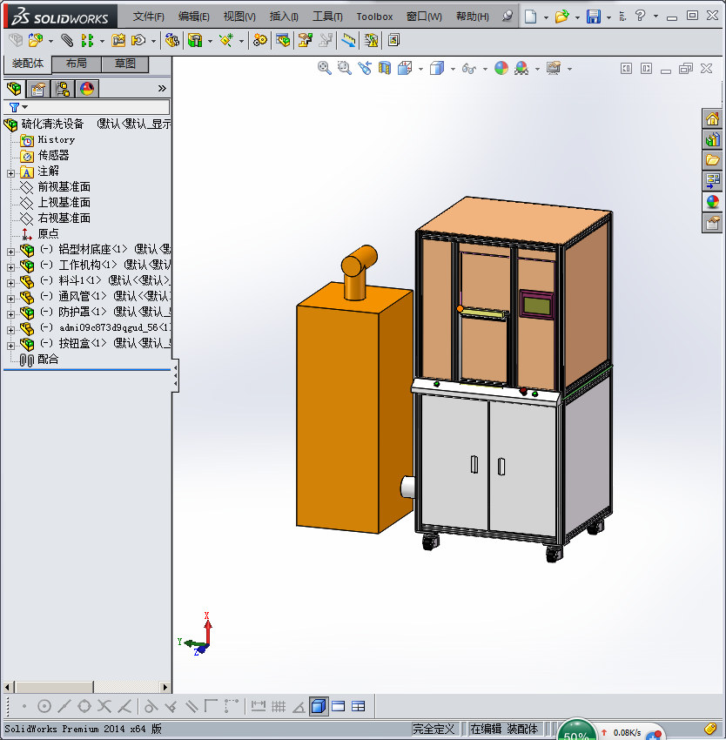Click the Interference Detection ruler icon
The width and height of the screenshot is (726, 740).
point(348,40)
